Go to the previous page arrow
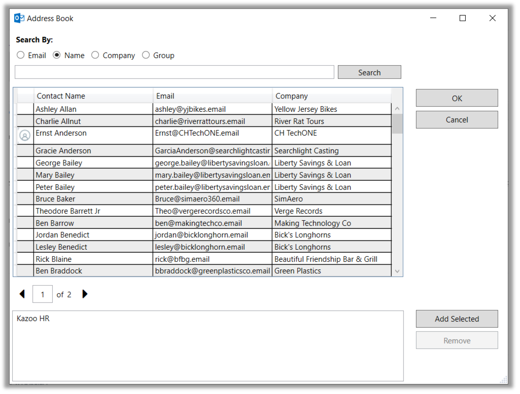This screenshot has width=520, height=394. click(22, 294)
